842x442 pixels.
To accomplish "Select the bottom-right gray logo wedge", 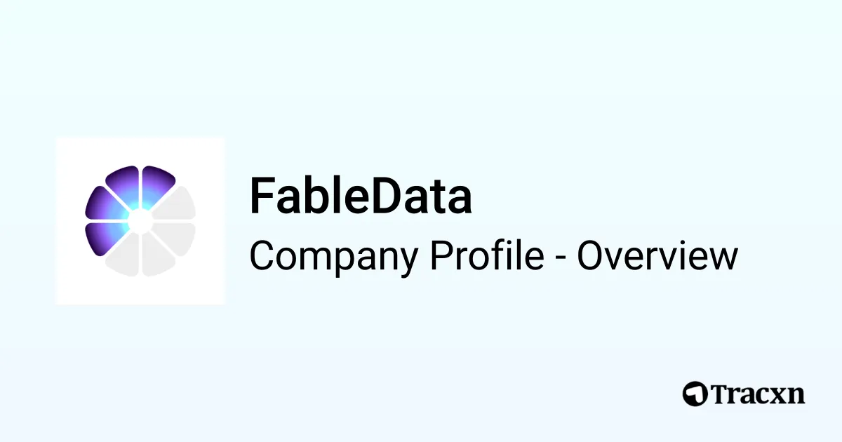I will point(156,257).
